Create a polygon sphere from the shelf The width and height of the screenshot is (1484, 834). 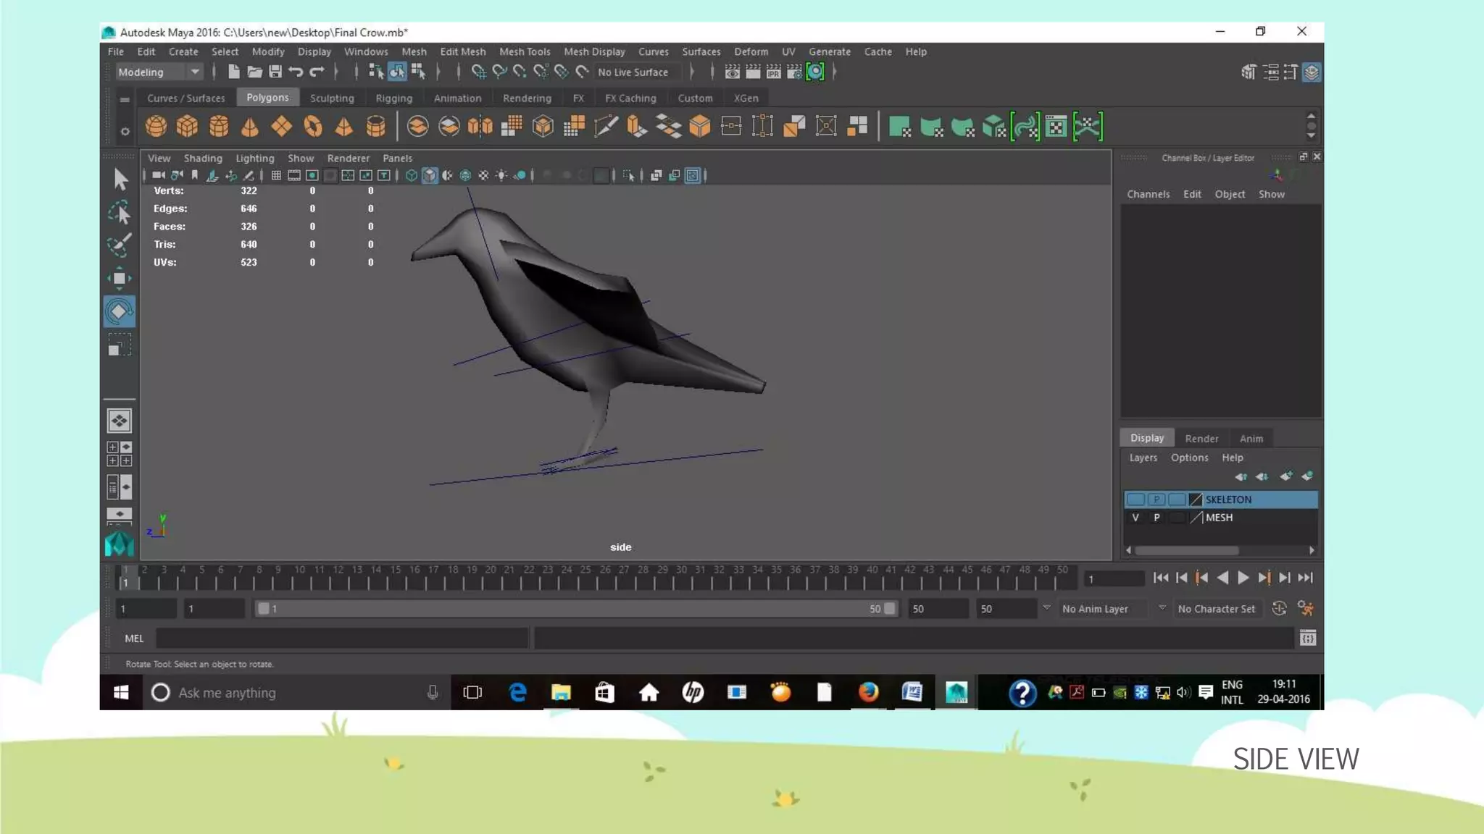(156, 127)
